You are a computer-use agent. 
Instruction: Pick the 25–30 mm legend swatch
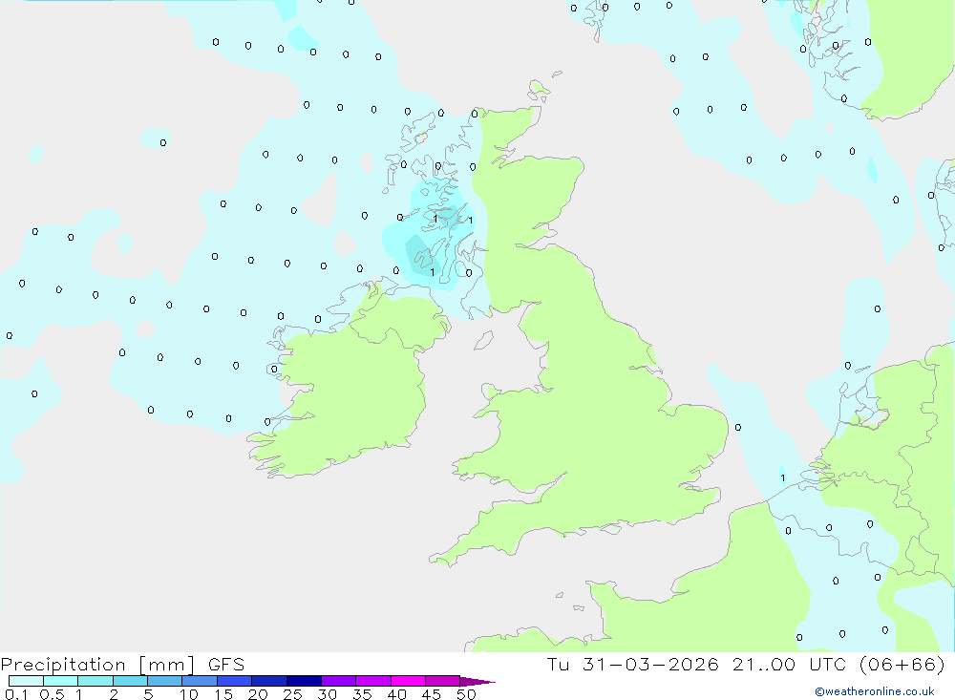pyautogui.click(x=304, y=681)
